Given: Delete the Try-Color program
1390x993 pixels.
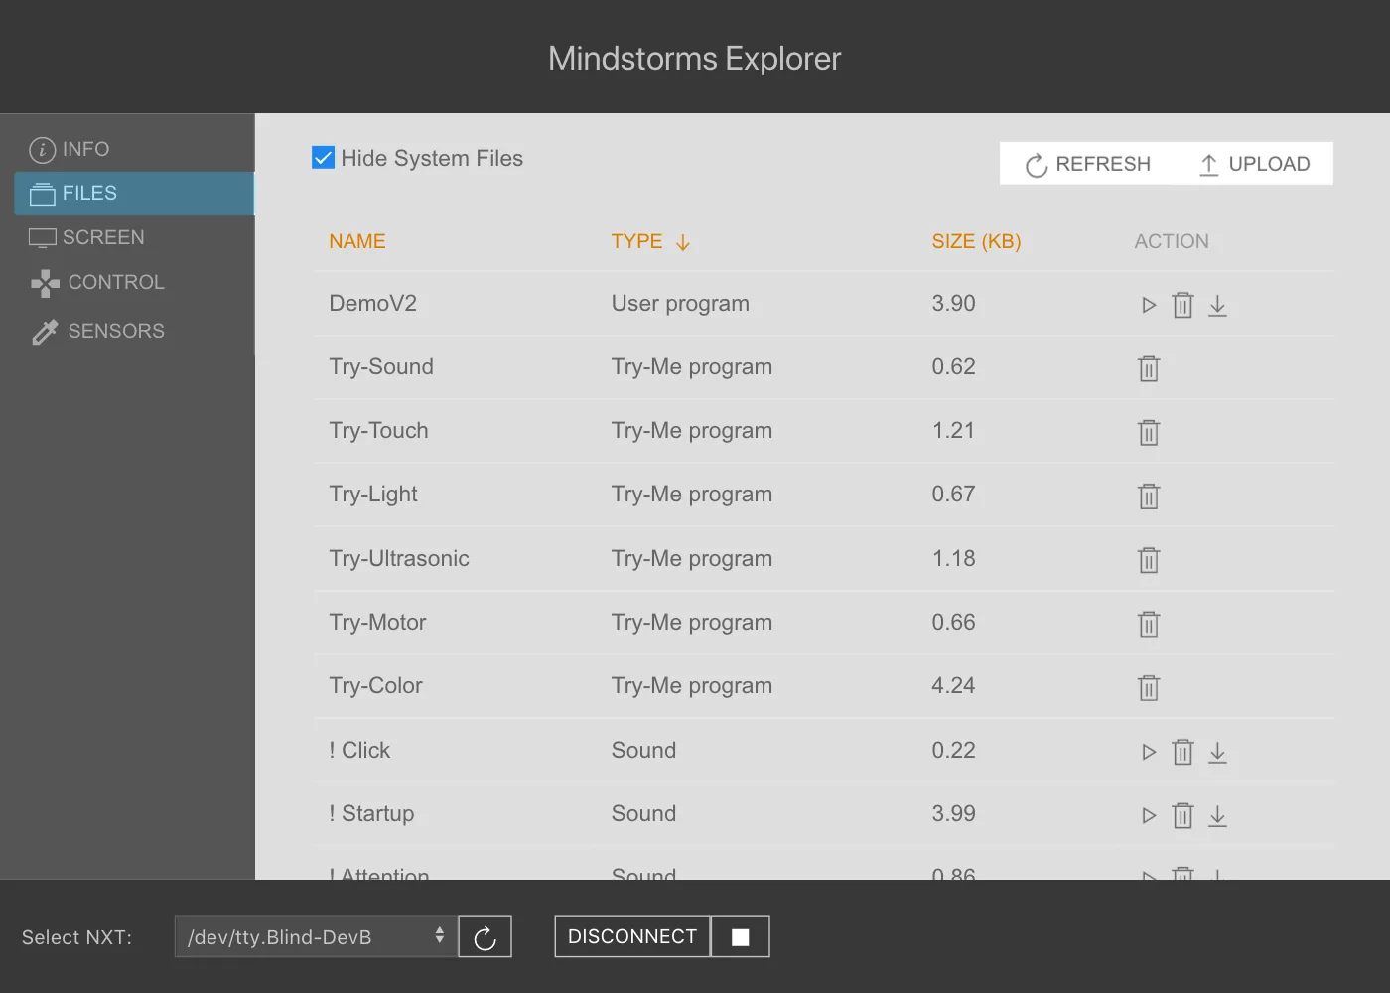Looking at the screenshot, I should 1149,687.
